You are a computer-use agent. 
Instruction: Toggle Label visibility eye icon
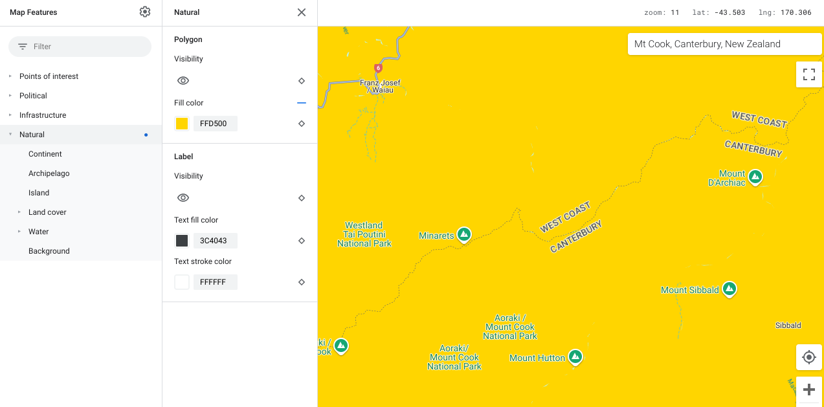click(x=183, y=198)
